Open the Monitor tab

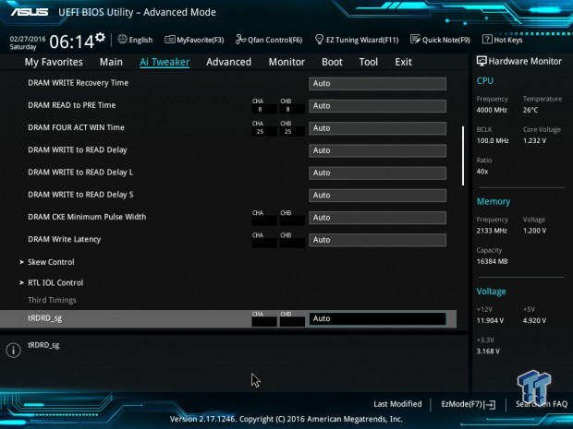click(x=286, y=62)
